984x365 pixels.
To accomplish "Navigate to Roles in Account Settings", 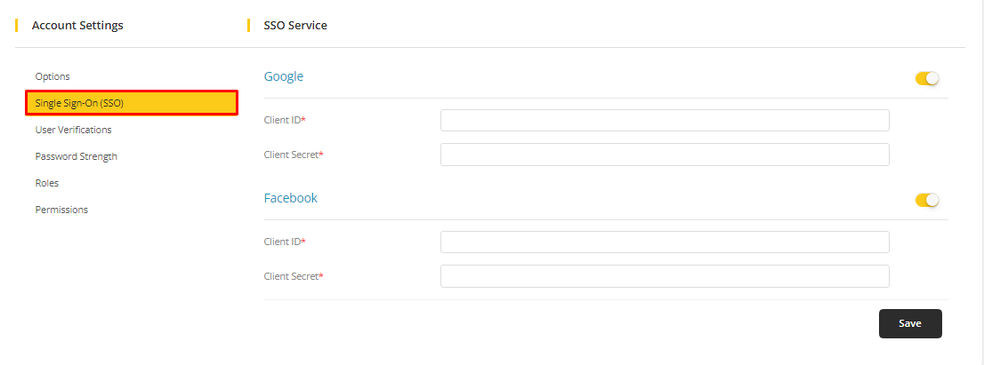I will coord(46,183).
